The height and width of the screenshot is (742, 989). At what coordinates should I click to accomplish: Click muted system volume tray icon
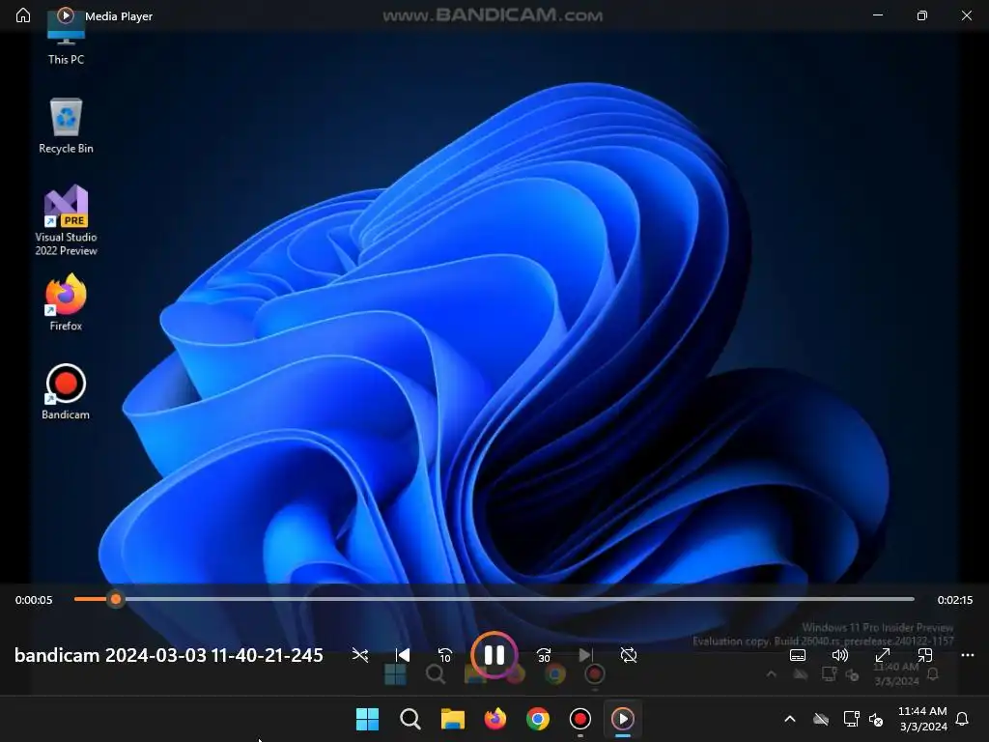(876, 719)
